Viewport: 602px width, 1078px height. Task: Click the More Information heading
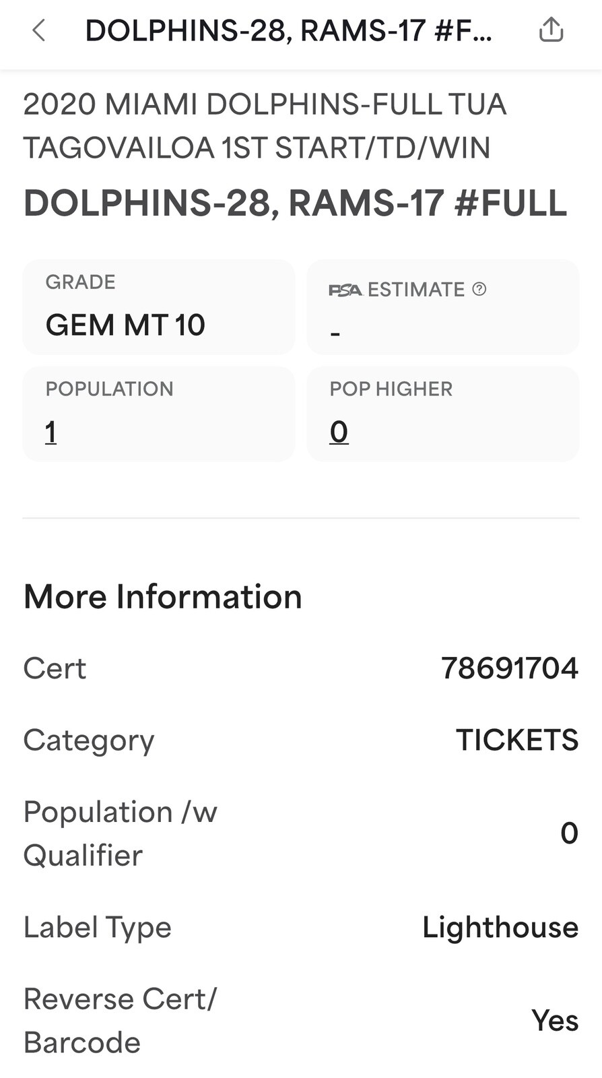163,596
